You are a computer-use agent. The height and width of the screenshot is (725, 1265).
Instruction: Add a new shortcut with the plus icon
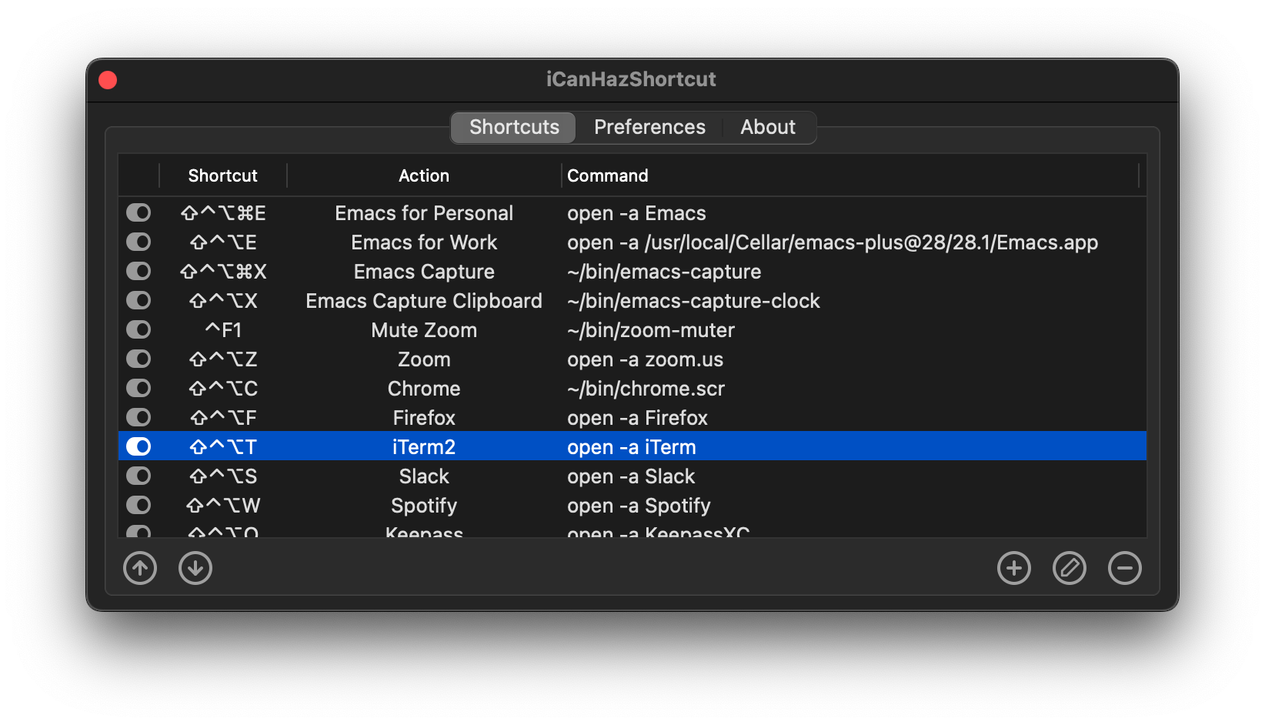point(1014,568)
